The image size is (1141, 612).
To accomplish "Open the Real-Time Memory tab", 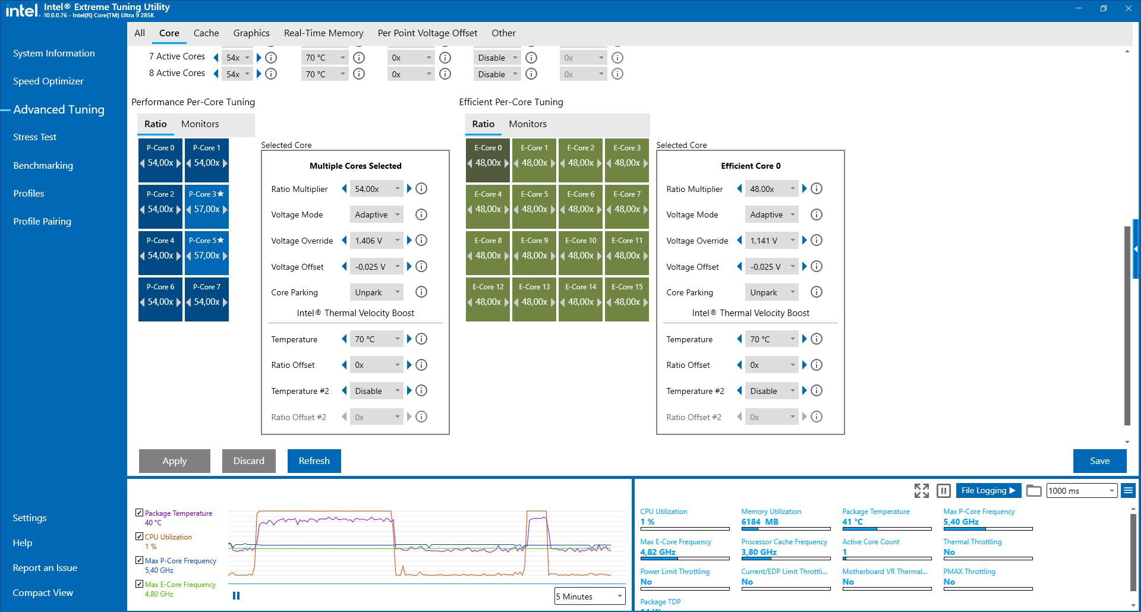I will click(x=324, y=33).
